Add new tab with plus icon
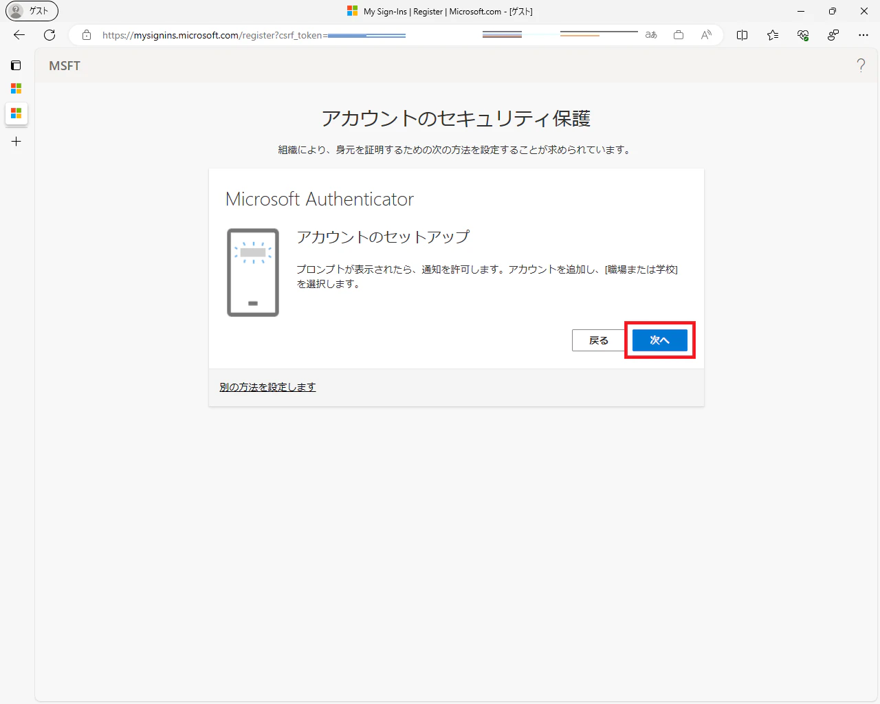The height and width of the screenshot is (704, 880). tap(16, 142)
